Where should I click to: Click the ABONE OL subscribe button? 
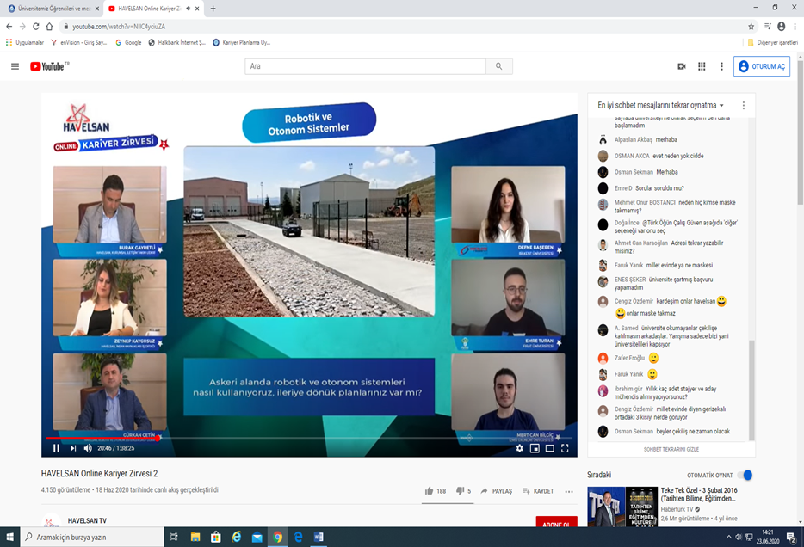556,522
